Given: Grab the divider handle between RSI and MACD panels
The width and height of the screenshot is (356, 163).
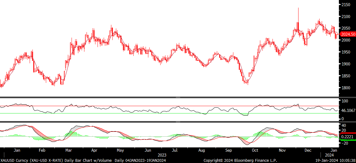Looking at the screenshot, I should [178, 122].
